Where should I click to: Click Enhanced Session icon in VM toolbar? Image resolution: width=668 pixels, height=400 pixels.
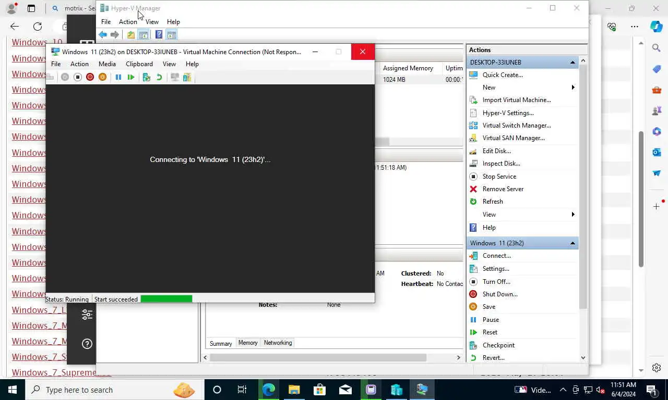174,77
